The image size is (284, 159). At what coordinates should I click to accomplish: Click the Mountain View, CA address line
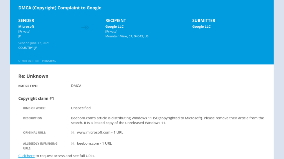tap(127, 36)
